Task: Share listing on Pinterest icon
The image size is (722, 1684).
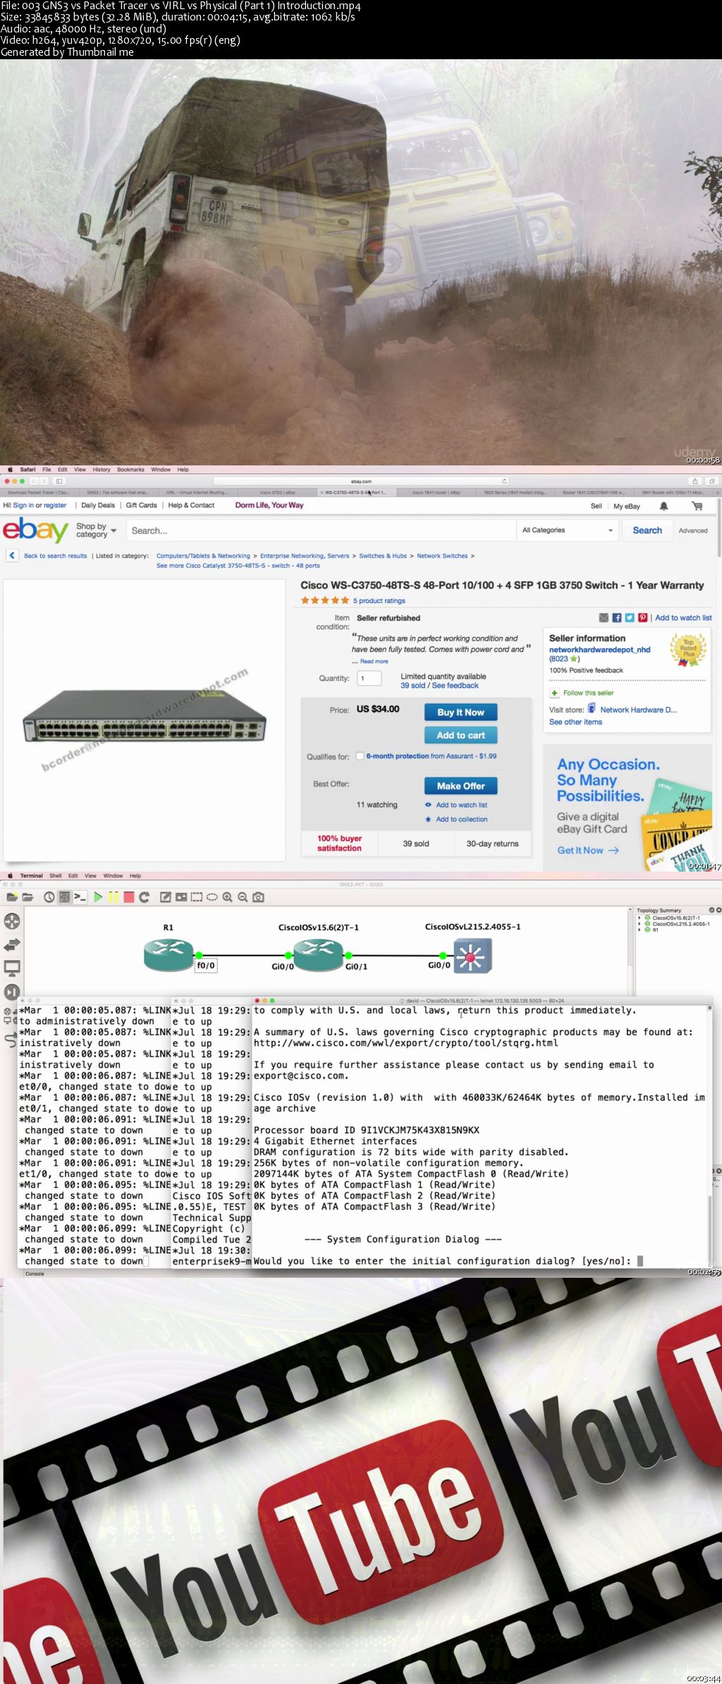Action: tap(643, 618)
